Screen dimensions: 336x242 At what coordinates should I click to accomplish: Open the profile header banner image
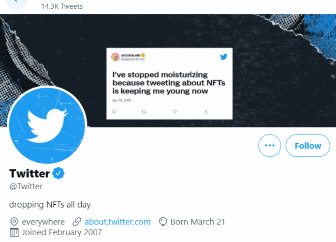pos(168,71)
